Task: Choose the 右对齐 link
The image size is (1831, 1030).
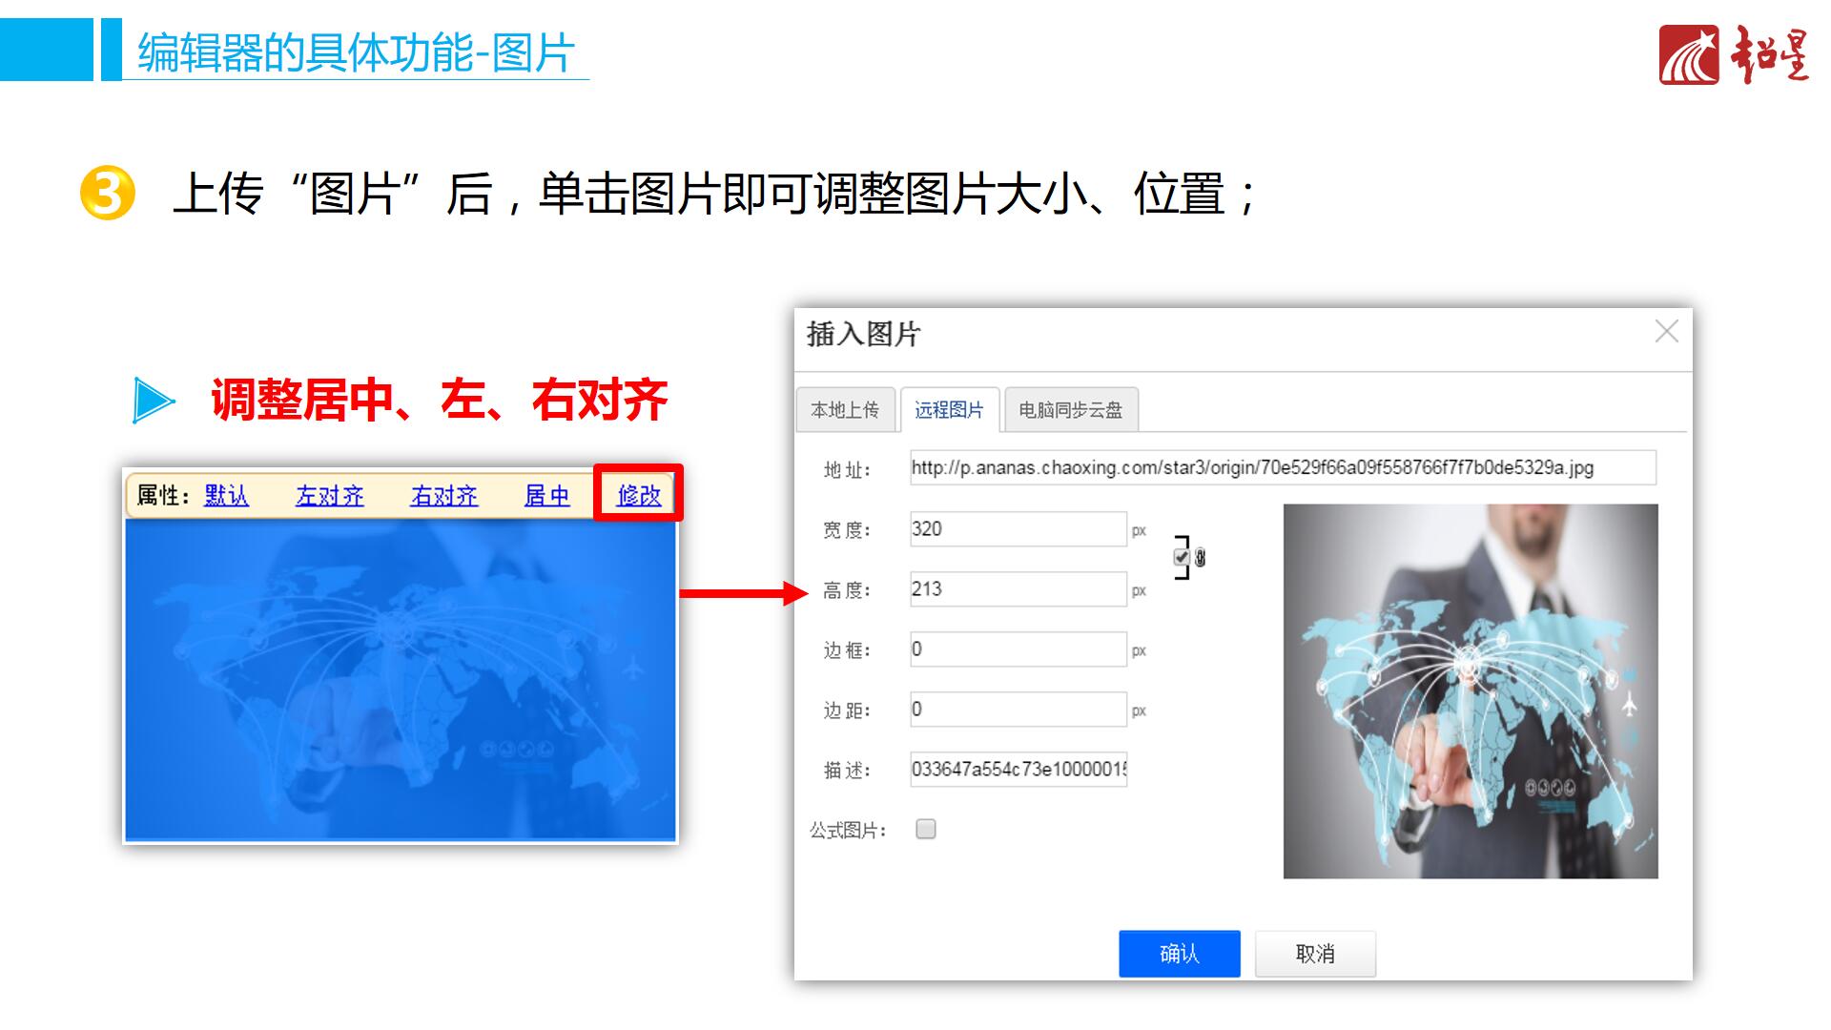Action: pos(443,496)
